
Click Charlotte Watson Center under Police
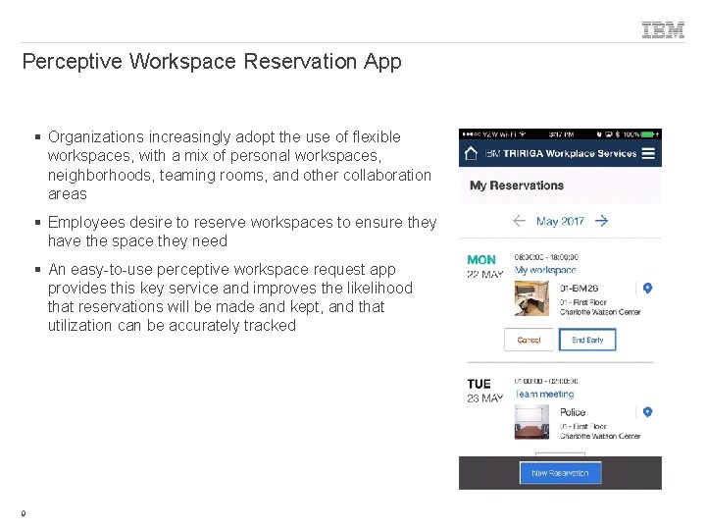[600, 436]
